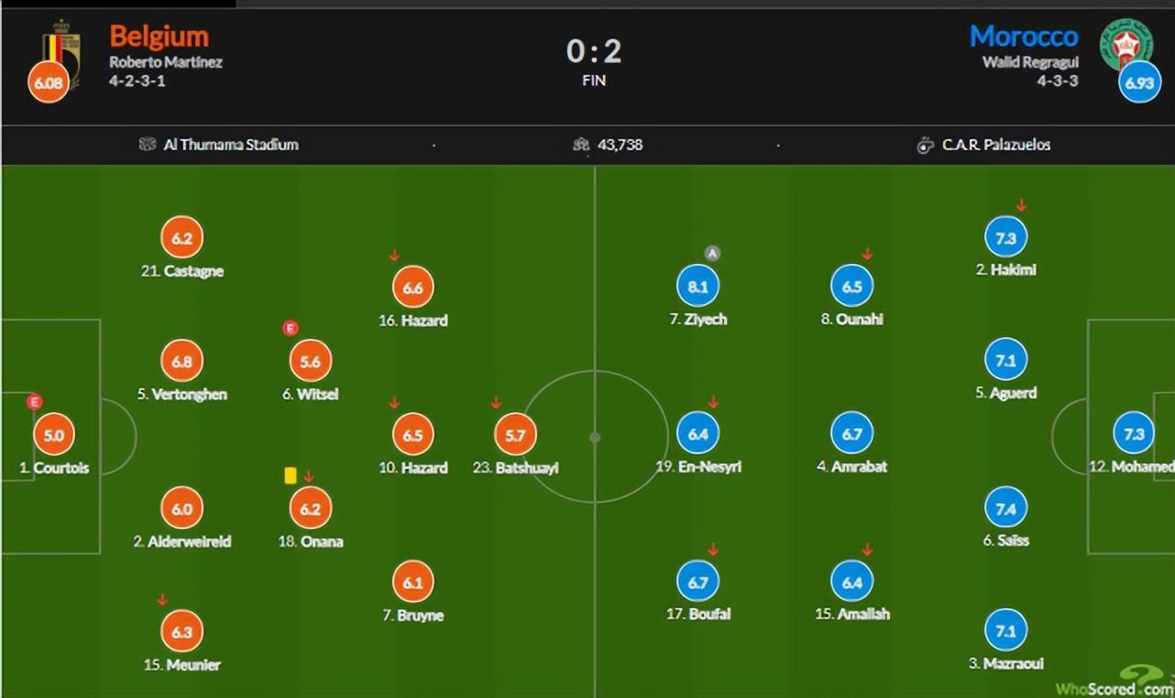Image resolution: width=1175 pixels, height=698 pixels.
Task: Click the Belgium team crest
Action: (x=62, y=44)
